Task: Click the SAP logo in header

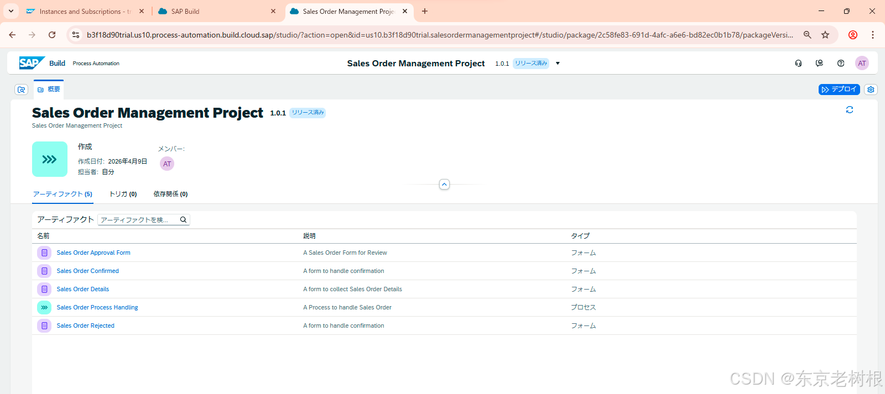Action: click(x=32, y=63)
